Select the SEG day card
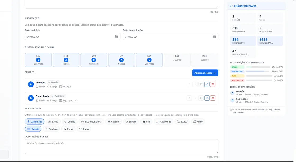296x162 pixels. [x=38, y=60]
